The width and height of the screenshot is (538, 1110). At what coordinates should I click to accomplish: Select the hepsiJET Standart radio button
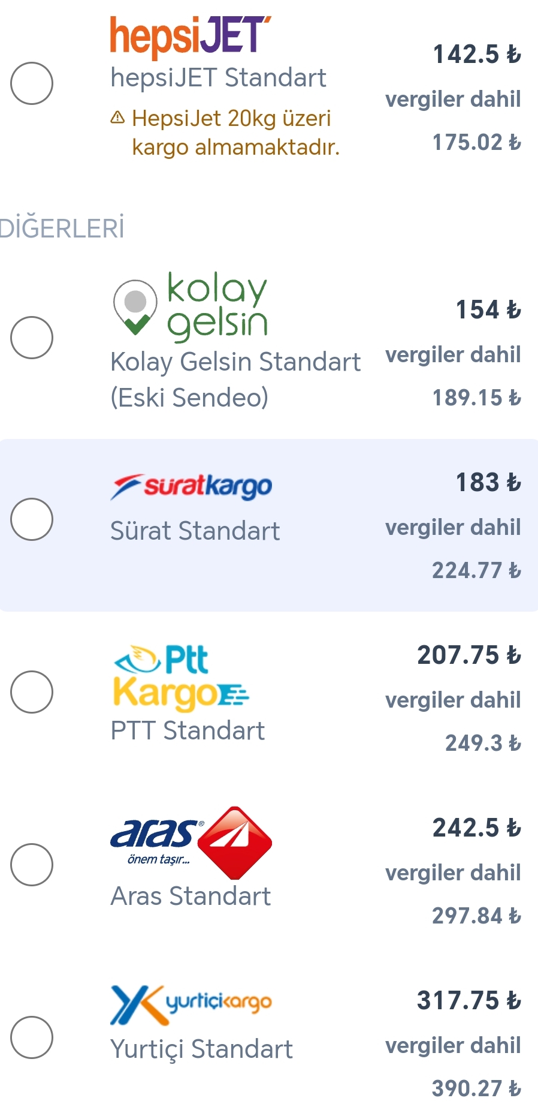pyautogui.click(x=32, y=83)
